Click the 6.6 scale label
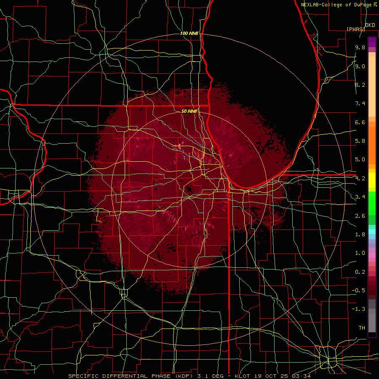Image resolution: width=379 pixels, height=379 pixels. [360, 122]
